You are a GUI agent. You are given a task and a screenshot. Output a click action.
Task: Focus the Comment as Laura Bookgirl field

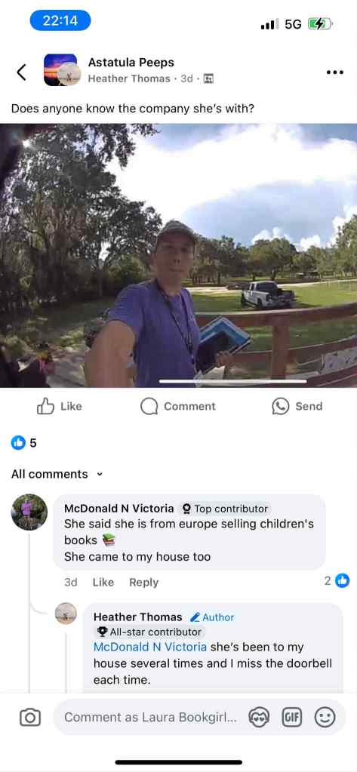[151, 718]
